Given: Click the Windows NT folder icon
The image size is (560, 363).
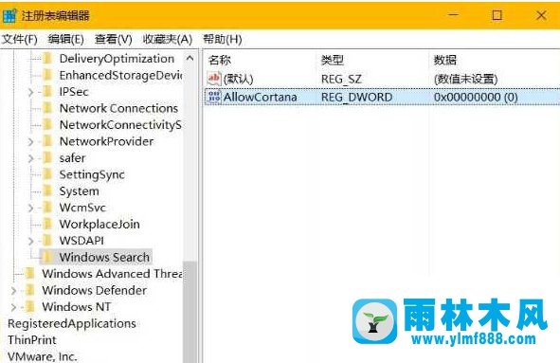Looking at the screenshot, I should 30,306.
